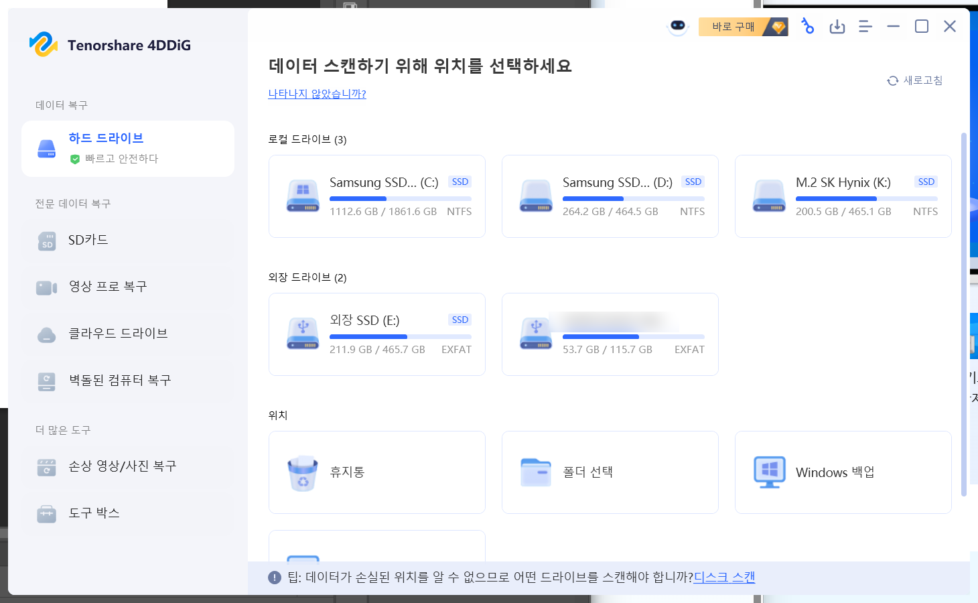Open 클라우드 드라이브 in sidebar
The image size is (978, 603).
coord(128,334)
